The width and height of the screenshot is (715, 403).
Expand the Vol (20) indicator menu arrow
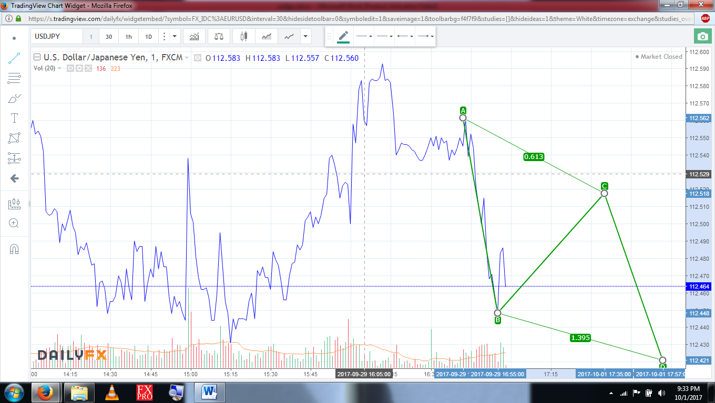pos(59,68)
